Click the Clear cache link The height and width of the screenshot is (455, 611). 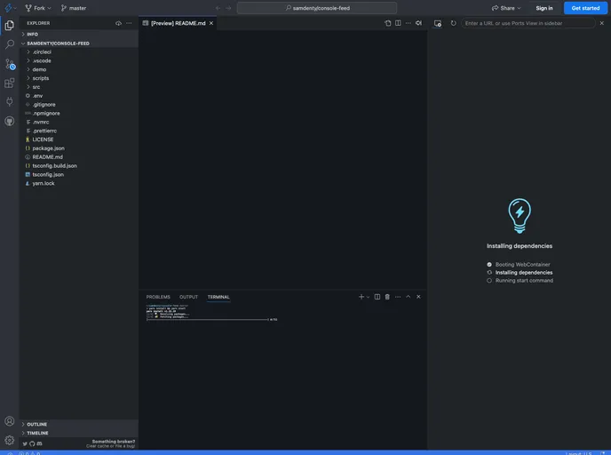[99, 446]
